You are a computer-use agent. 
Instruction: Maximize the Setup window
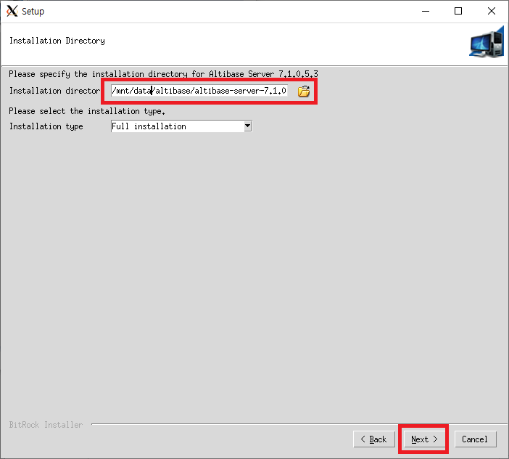[x=458, y=11]
